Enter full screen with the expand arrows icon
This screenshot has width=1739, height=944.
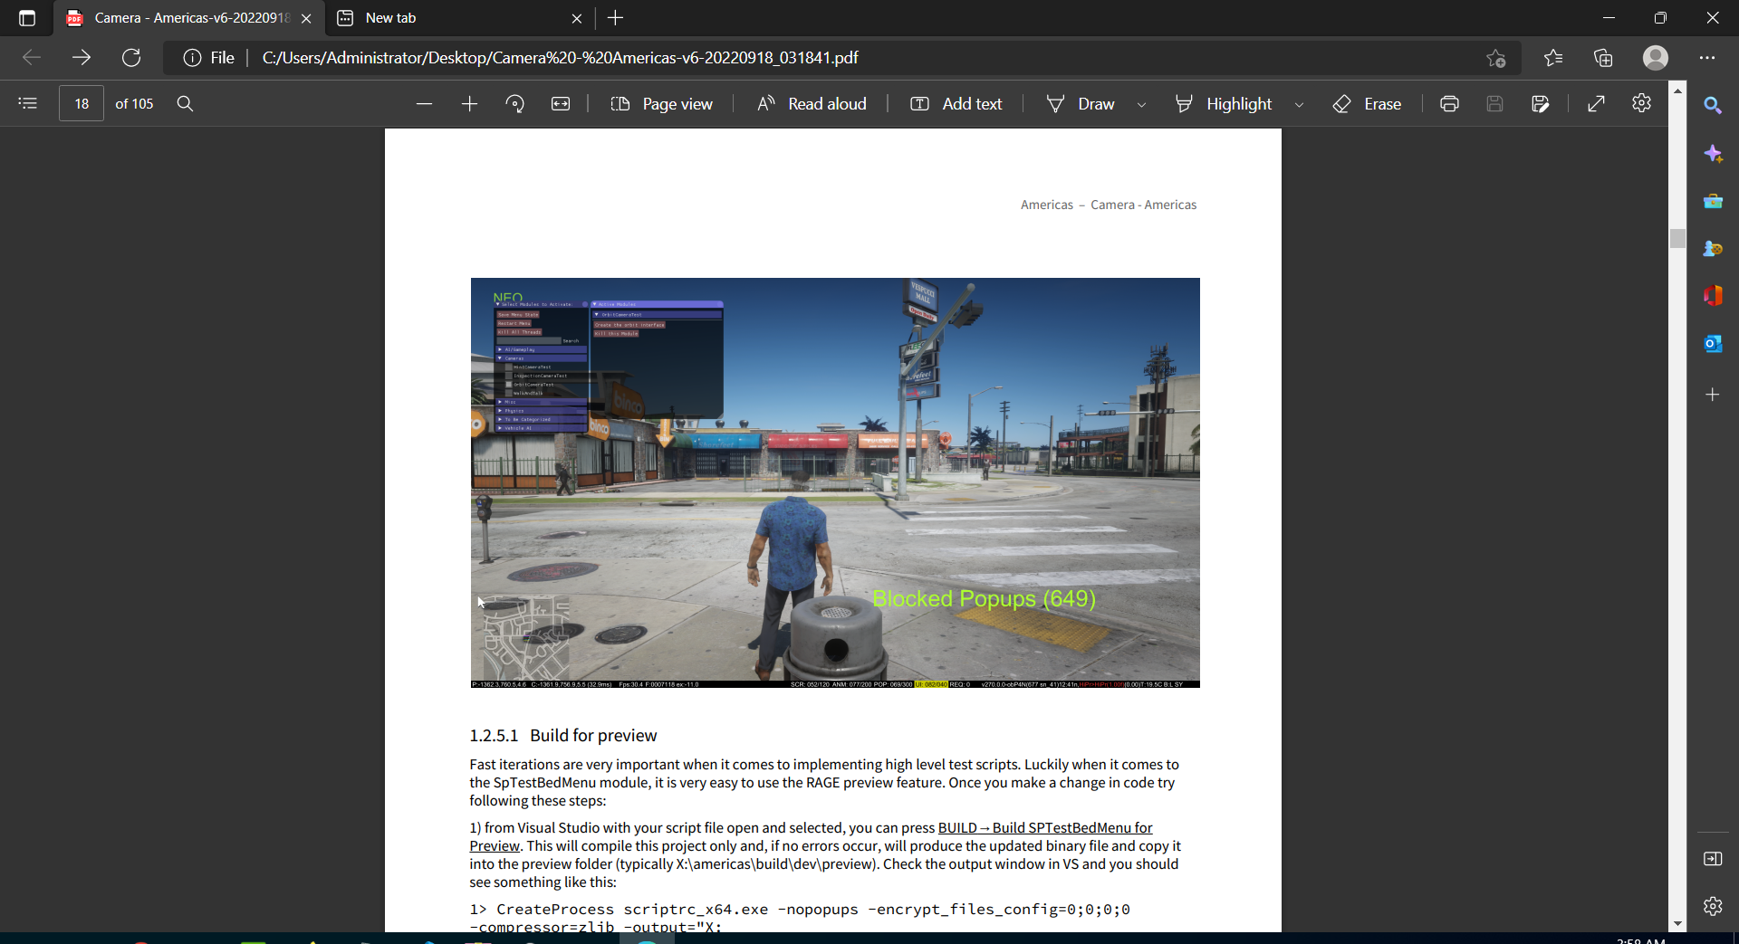(x=1597, y=104)
